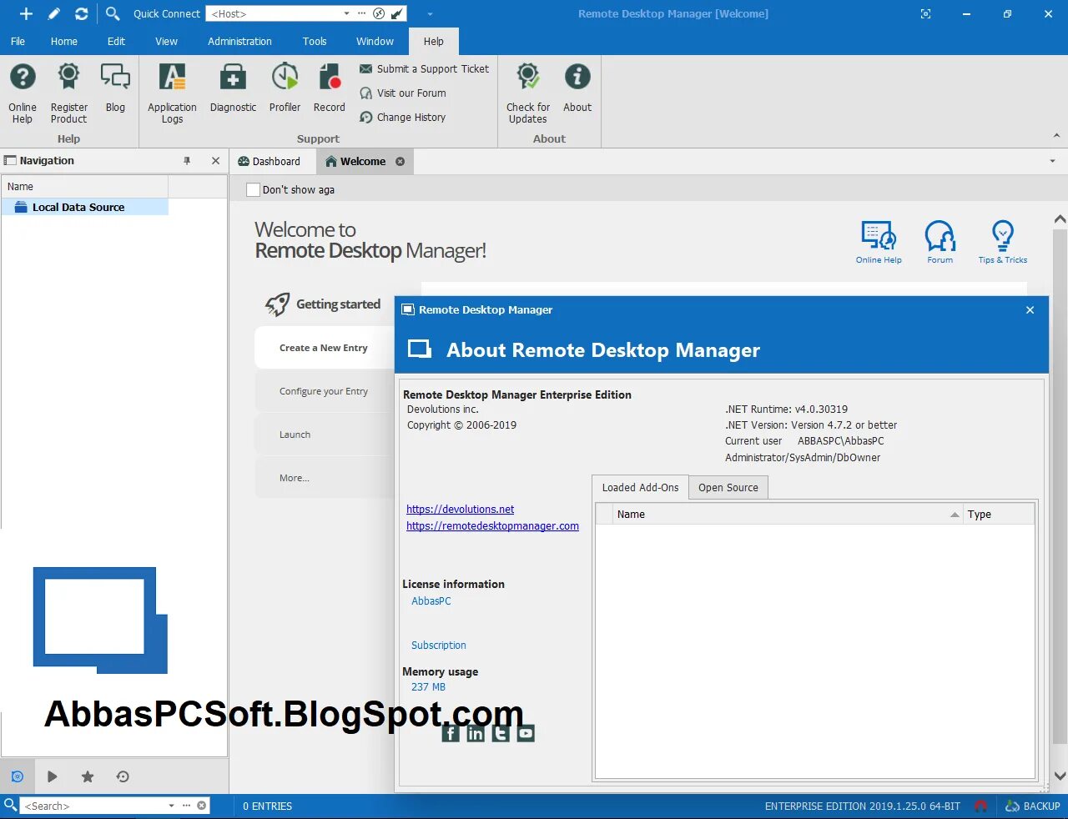
Task: Click the clear search X icon
Action: (x=201, y=806)
